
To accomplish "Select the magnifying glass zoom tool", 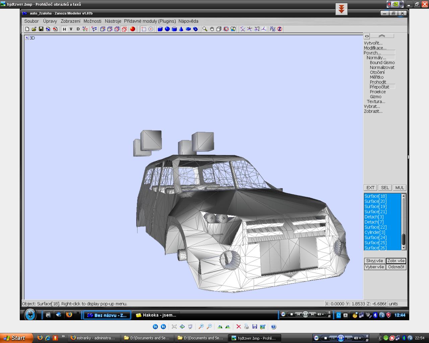I will tap(205, 29).
